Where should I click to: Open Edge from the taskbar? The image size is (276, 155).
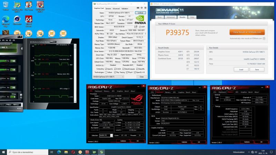click(59, 152)
